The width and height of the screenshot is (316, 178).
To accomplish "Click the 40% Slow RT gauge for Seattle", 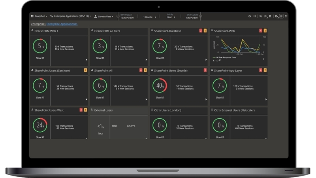I will click(160, 86).
